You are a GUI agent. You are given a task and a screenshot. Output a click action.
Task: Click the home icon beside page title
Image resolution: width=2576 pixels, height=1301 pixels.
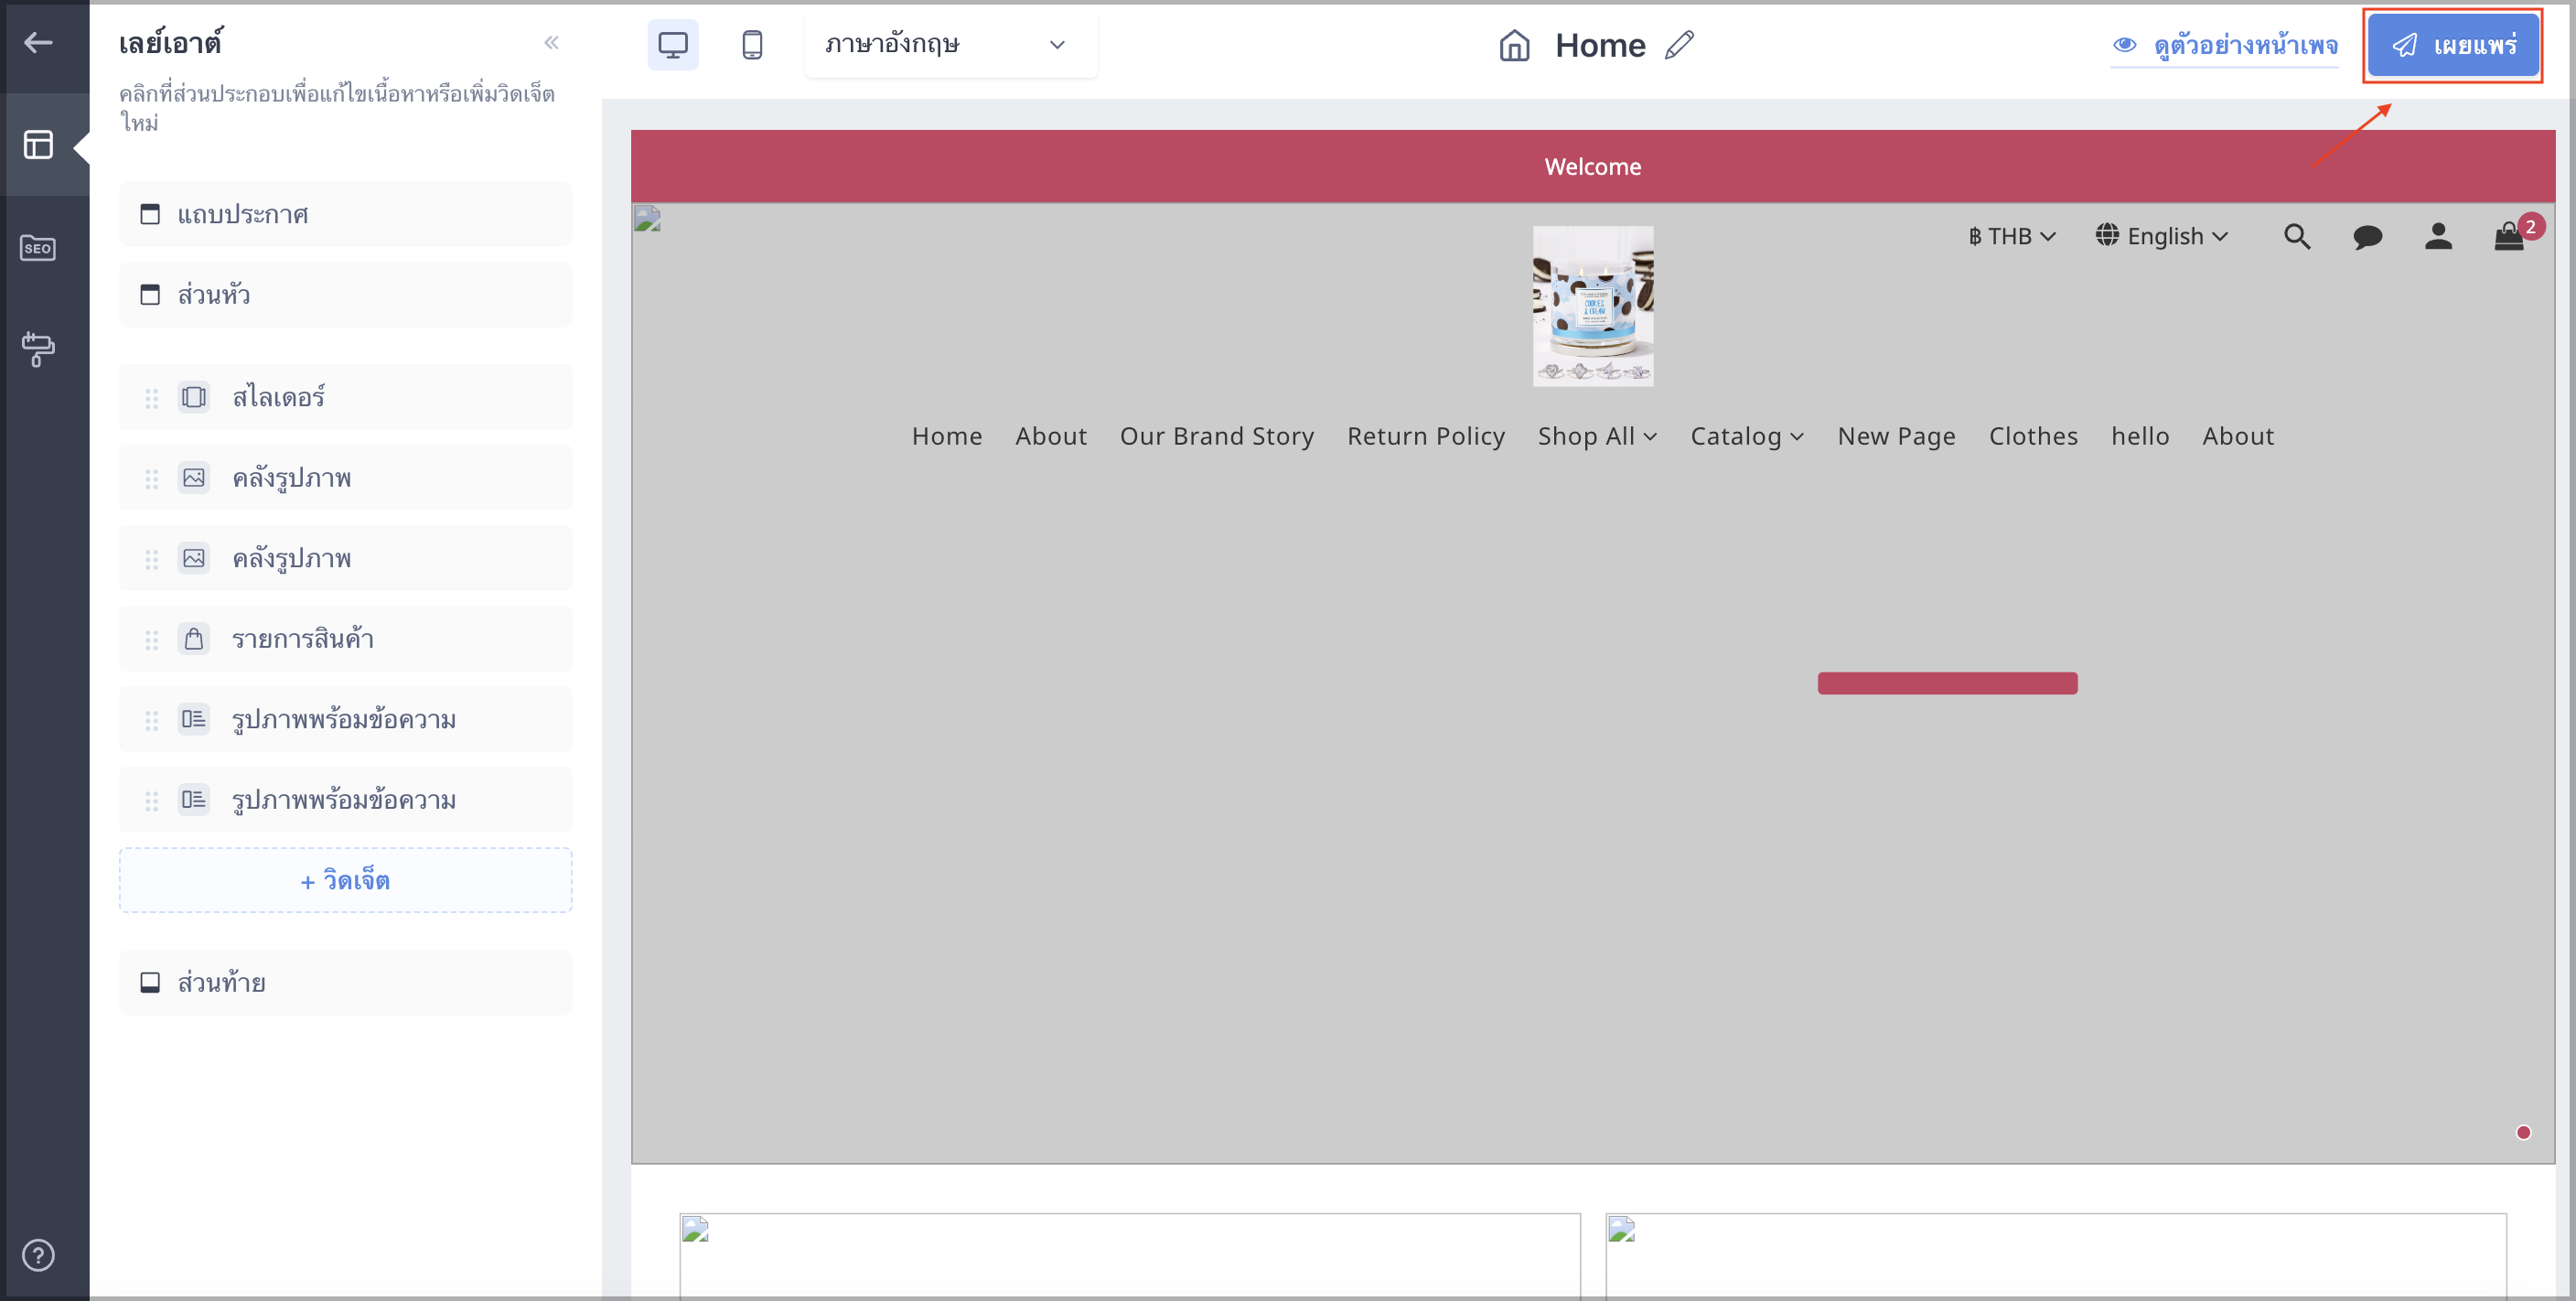click(x=1514, y=45)
